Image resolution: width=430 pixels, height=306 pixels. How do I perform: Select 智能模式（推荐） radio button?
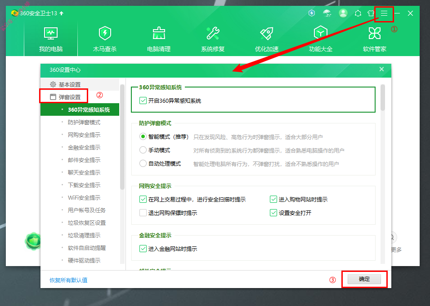click(143, 136)
